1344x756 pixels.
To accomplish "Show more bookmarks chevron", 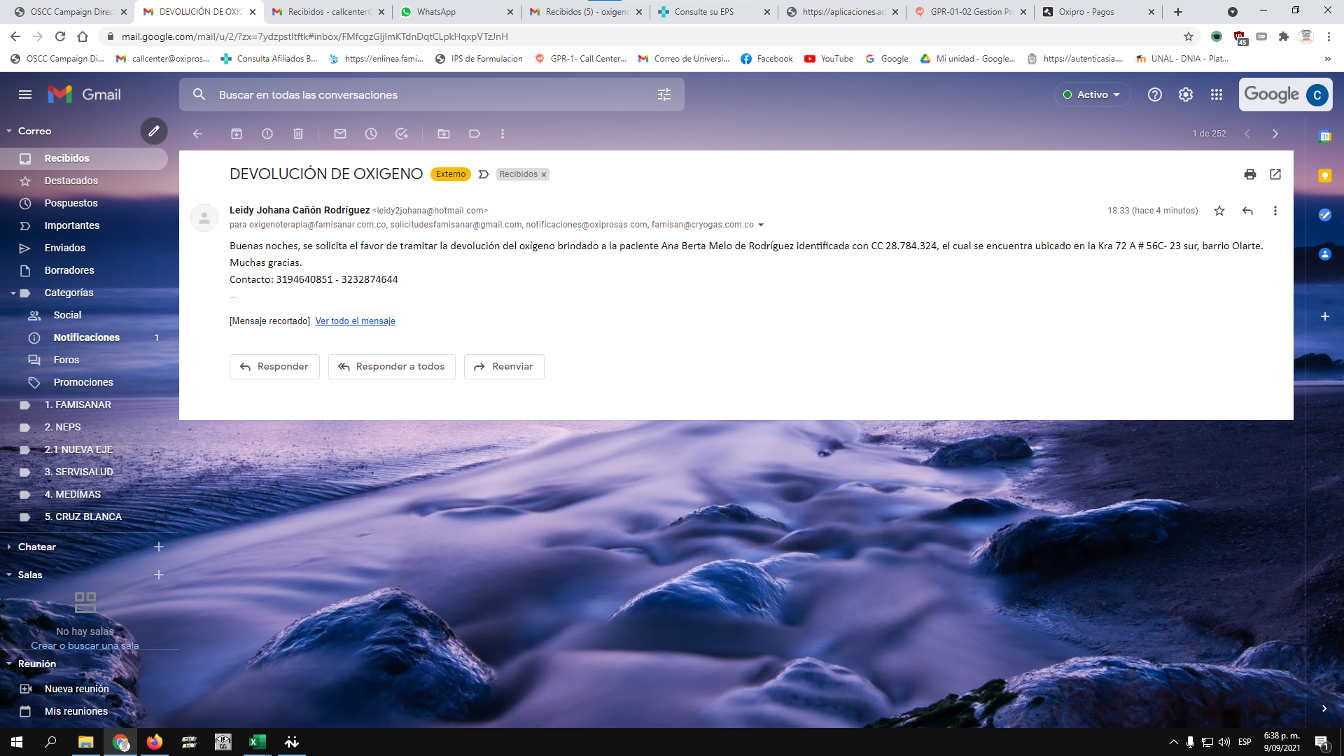I will (1328, 59).
